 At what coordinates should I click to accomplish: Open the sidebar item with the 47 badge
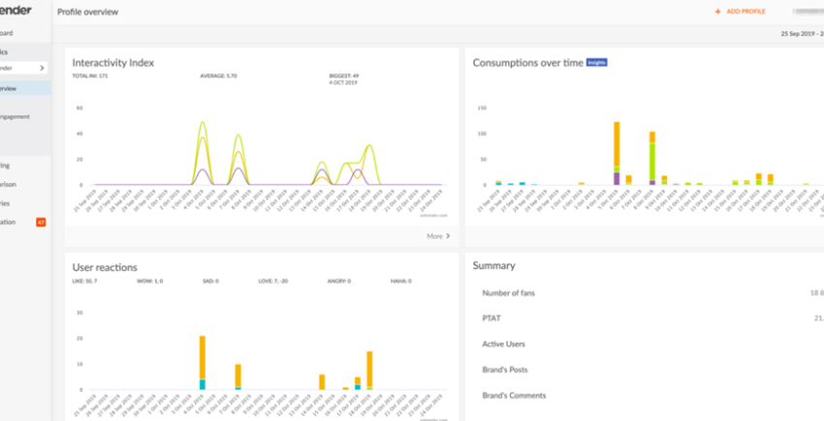[x=25, y=222]
